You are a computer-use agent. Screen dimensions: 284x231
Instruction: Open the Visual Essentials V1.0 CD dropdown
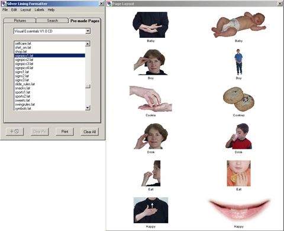click(x=88, y=31)
